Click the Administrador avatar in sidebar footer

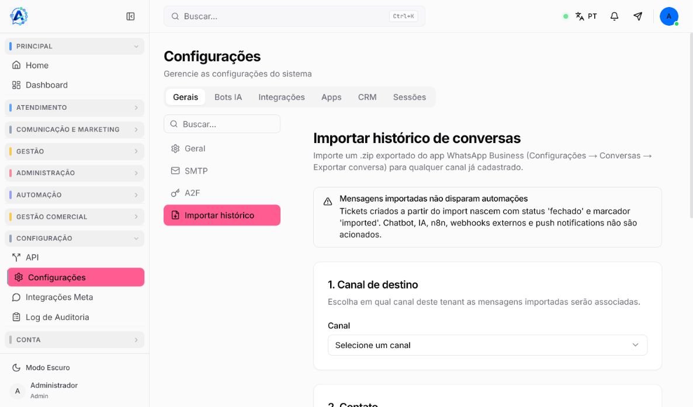point(17,391)
